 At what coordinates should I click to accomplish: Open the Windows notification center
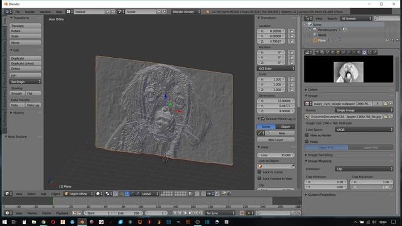394,222
